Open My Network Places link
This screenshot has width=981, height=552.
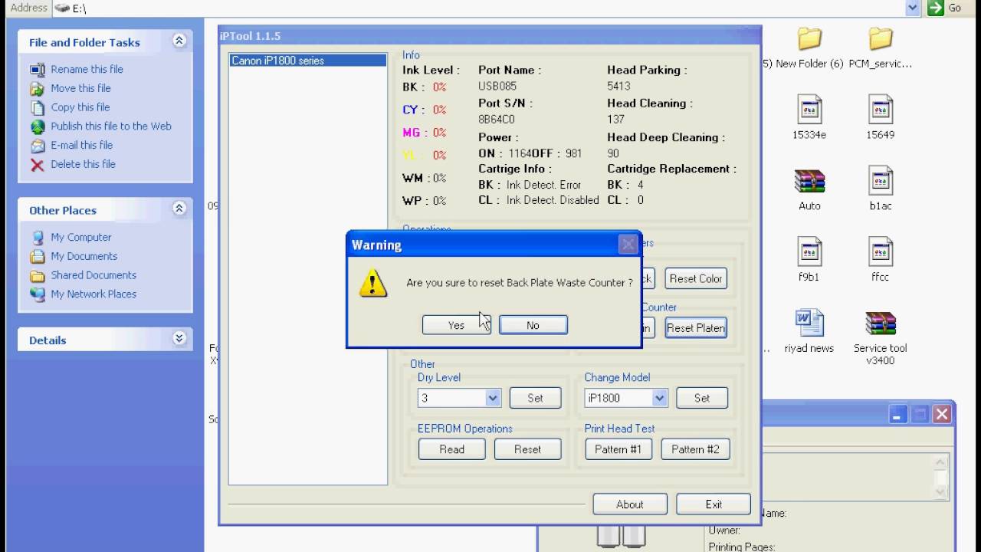[94, 294]
